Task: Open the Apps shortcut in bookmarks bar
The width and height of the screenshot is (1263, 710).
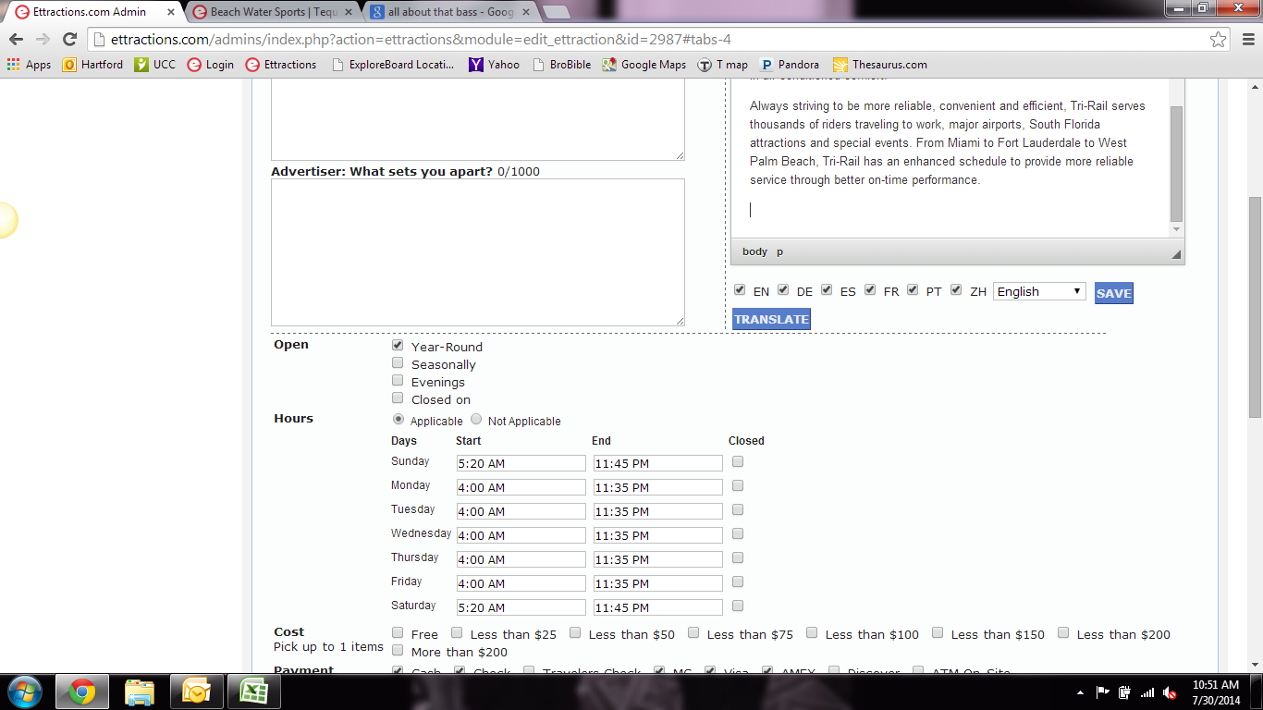Action: click(x=29, y=65)
